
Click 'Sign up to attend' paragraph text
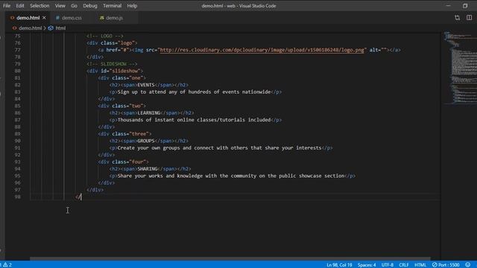click(x=194, y=92)
